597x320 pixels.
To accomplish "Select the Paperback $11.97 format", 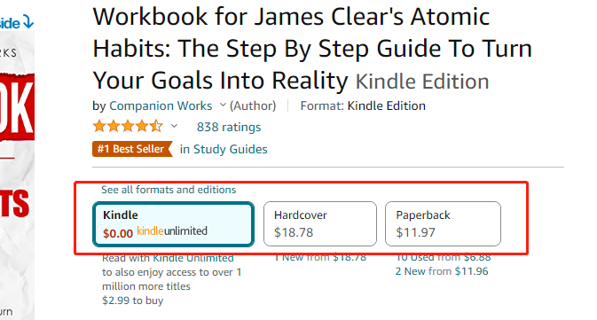I will coord(443,224).
